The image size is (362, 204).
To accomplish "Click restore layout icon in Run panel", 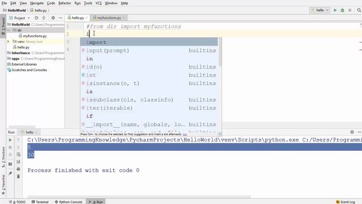I will [x=10, y=164].
